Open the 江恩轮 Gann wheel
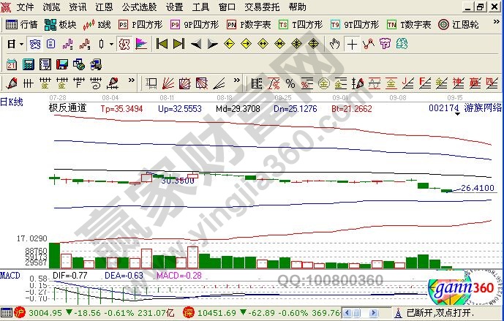 [x=458, y=25]
